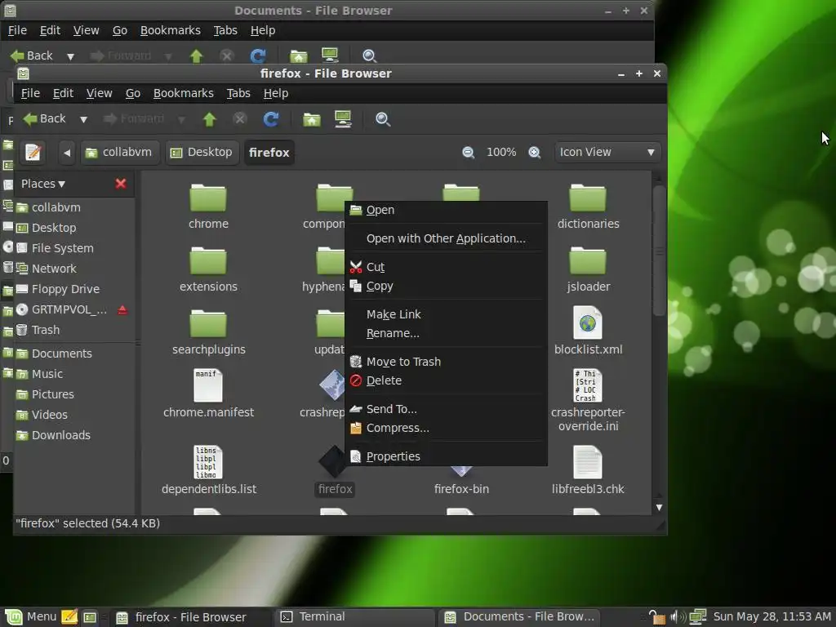Click Home icon in Documents window toolbar
836x627 pixels.
pos(299,56)
